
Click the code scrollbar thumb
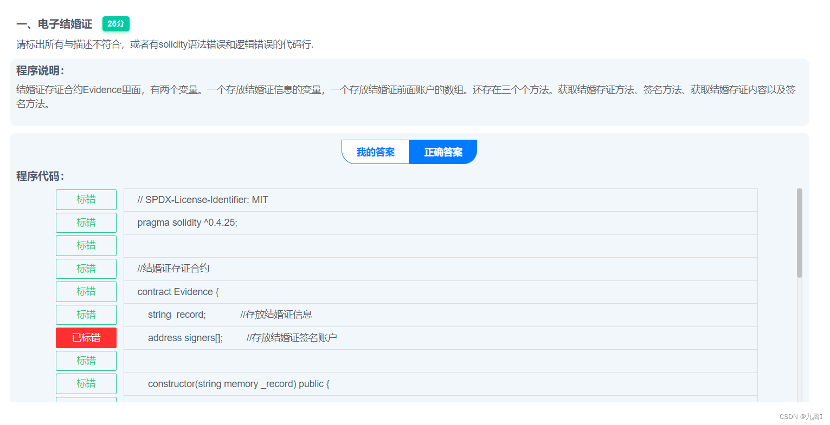tap(799, 233)
